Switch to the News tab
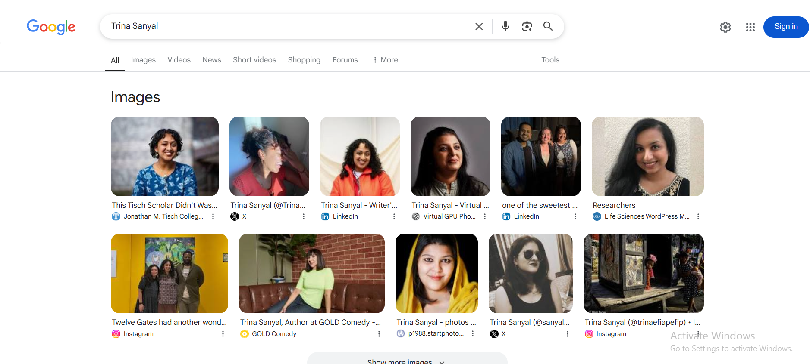 [x=212, y=60]
